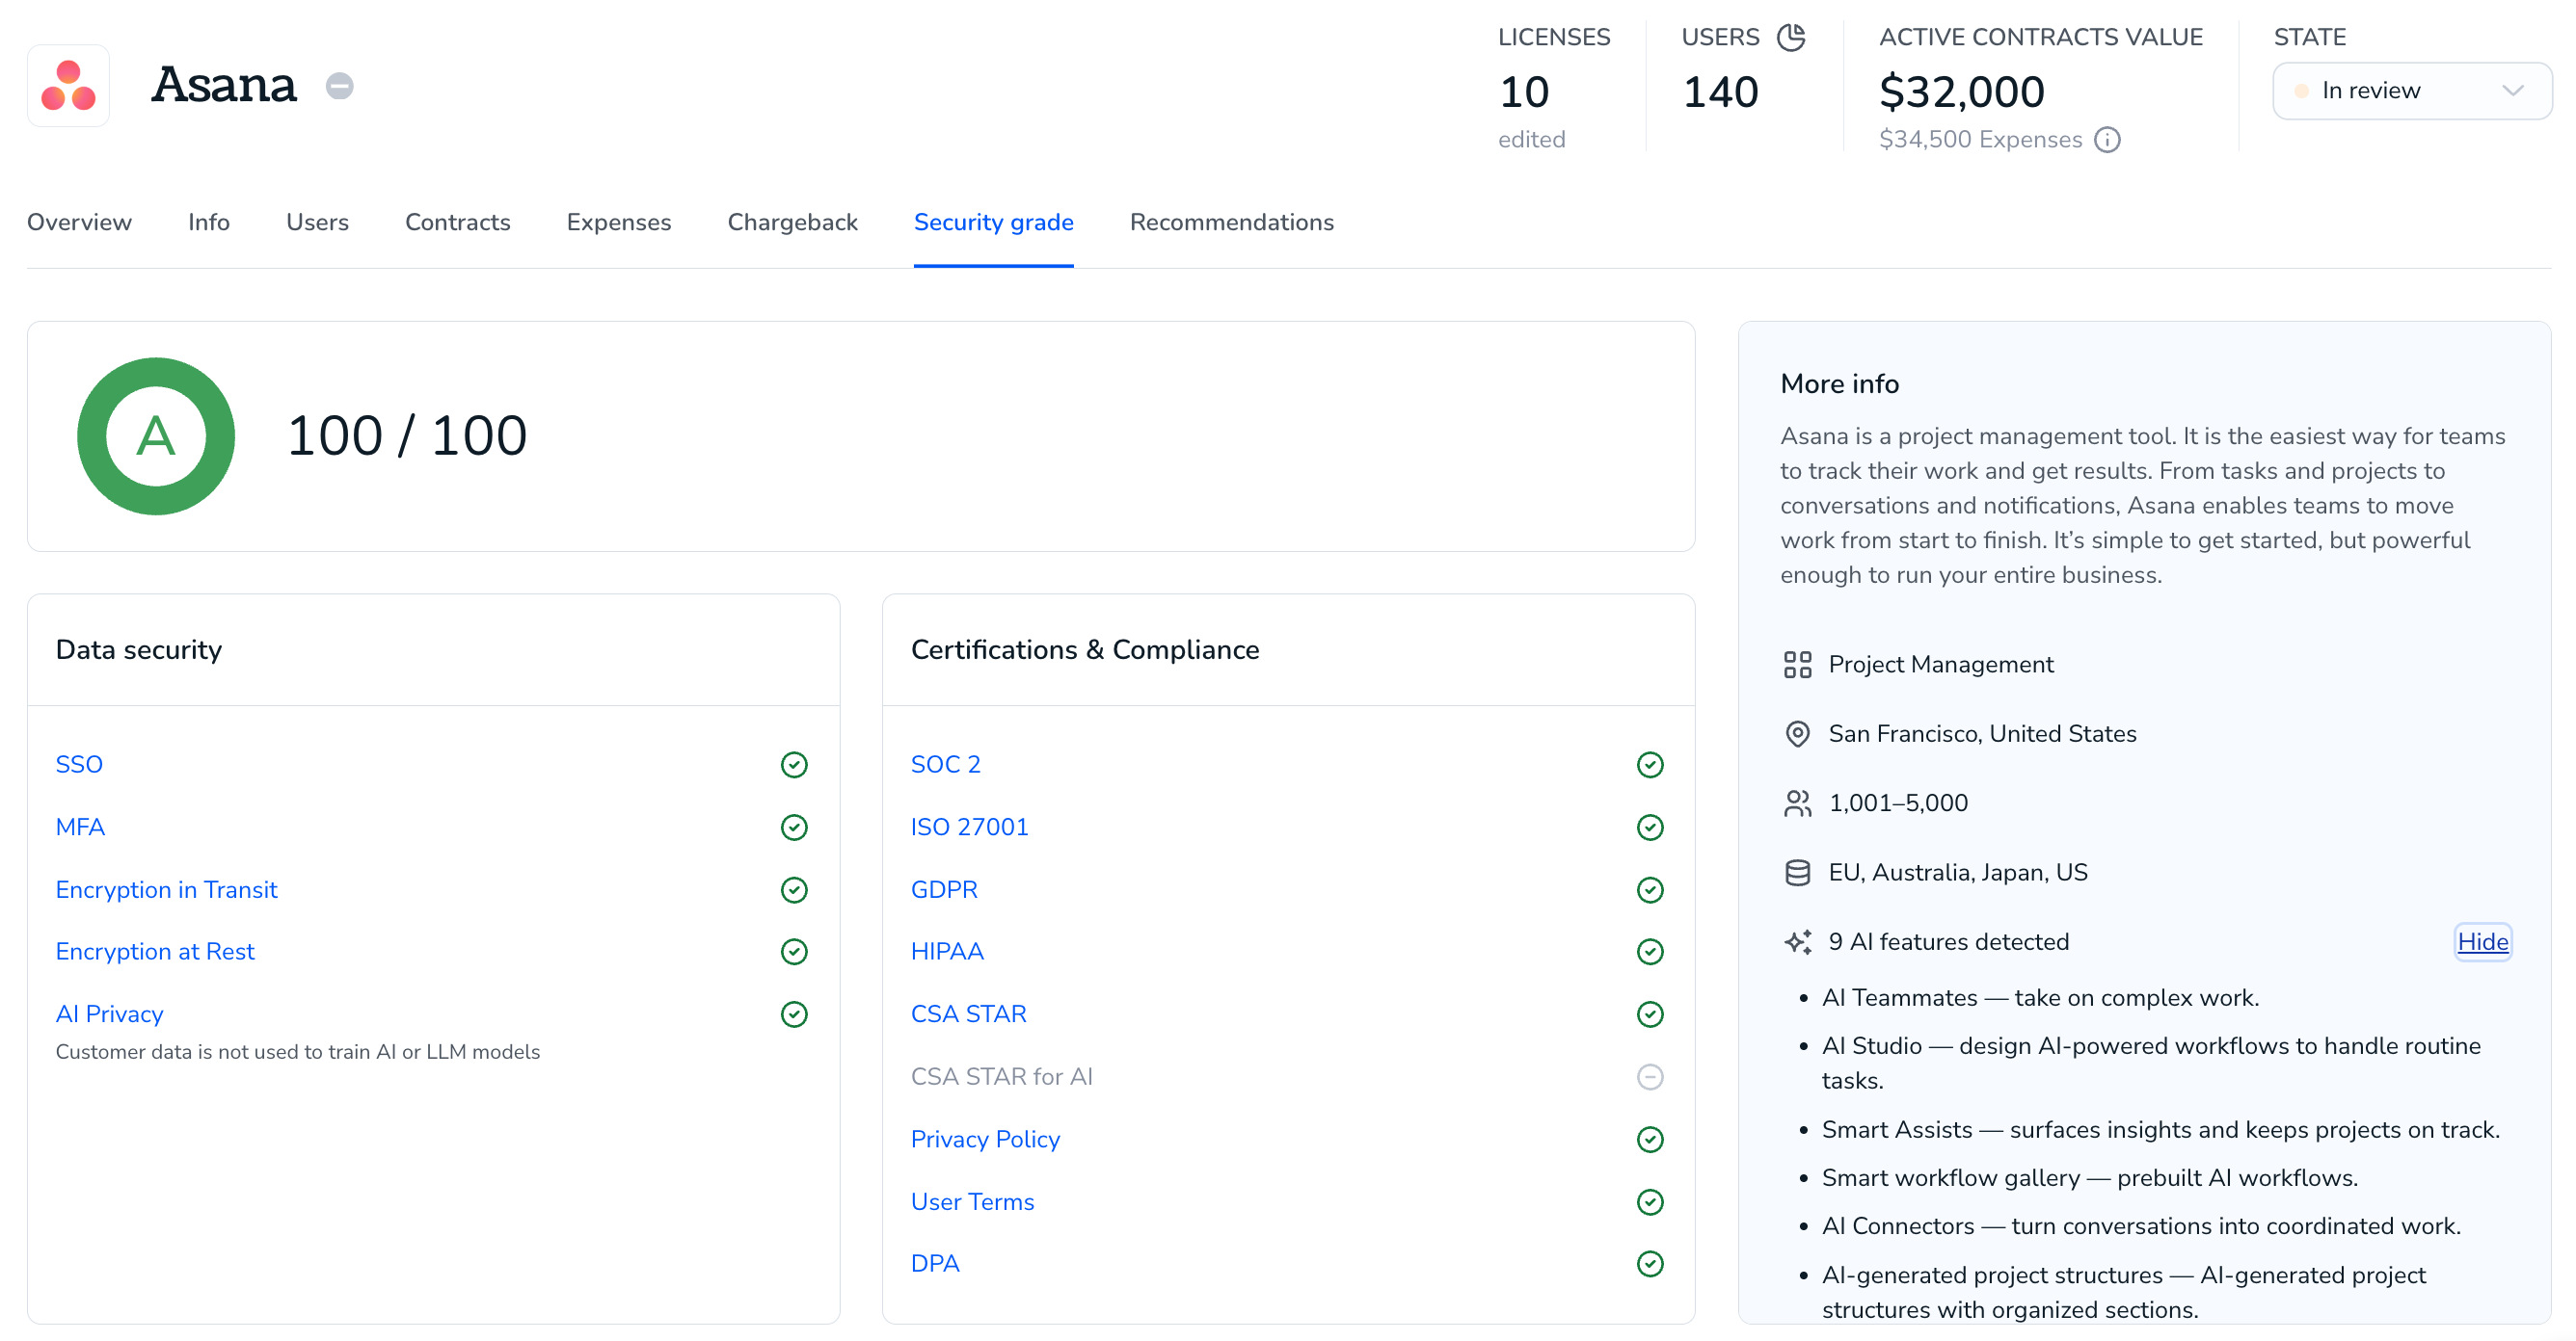
Task: Click the gray status dot beside Asana title
Action: click(340, 86)
